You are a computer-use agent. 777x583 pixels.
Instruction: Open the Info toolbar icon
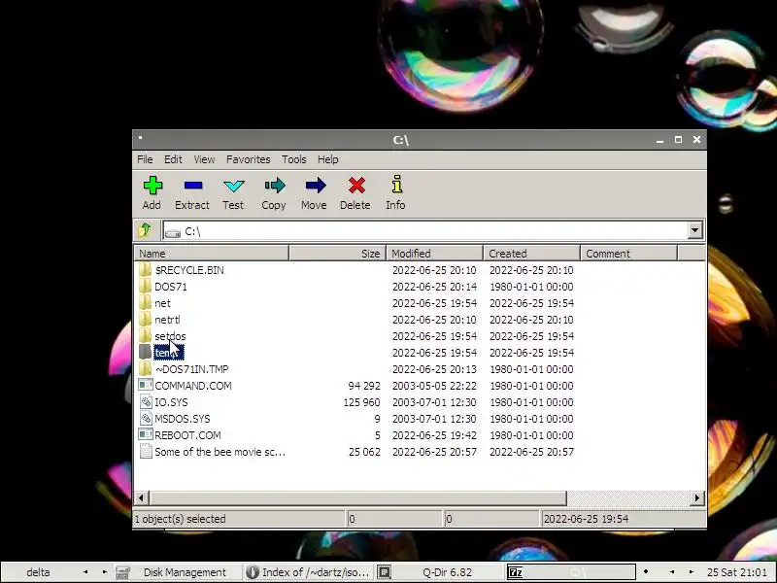click(396, 185)
